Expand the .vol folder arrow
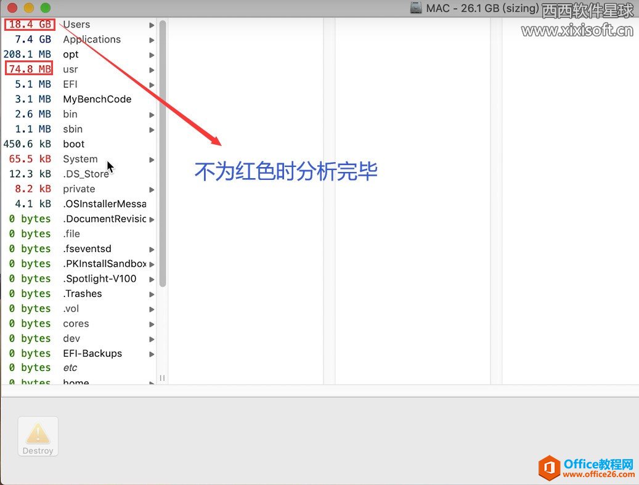The width and height of the screenshot is (639, 485). point(152,309)
